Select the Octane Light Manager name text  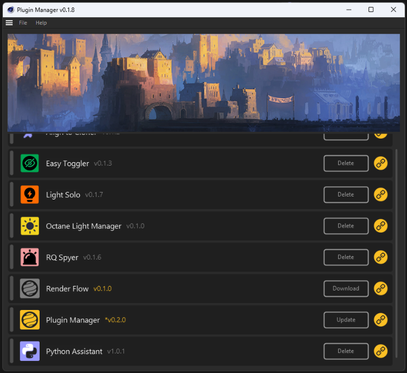point(84,226)
